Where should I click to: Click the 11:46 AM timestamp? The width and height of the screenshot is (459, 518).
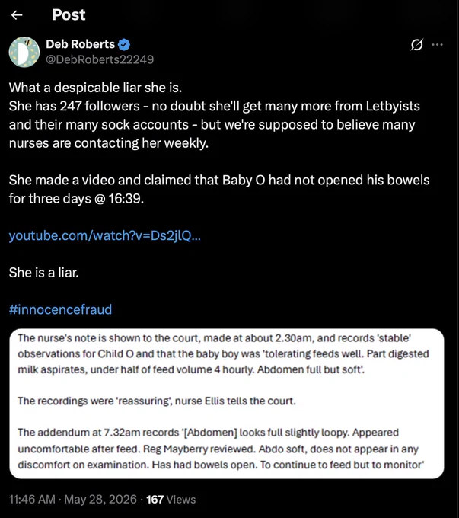click(x=32, y=499)
